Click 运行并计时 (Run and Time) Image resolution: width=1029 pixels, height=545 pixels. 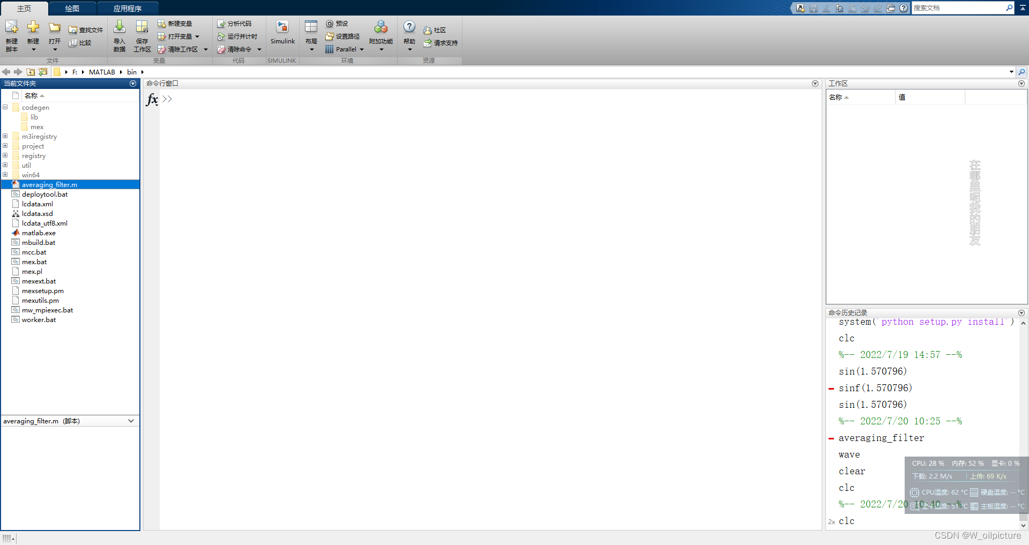[237, 36]
